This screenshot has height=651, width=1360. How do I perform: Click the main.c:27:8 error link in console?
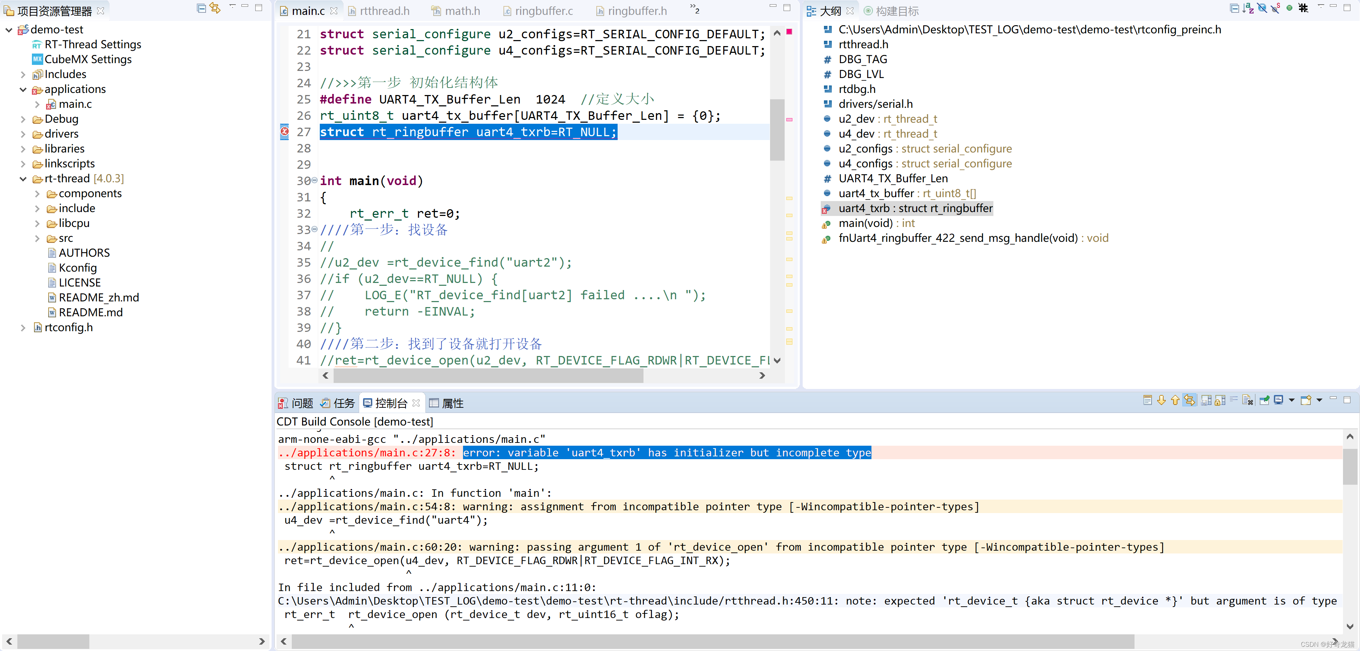(x=367, y=452)
